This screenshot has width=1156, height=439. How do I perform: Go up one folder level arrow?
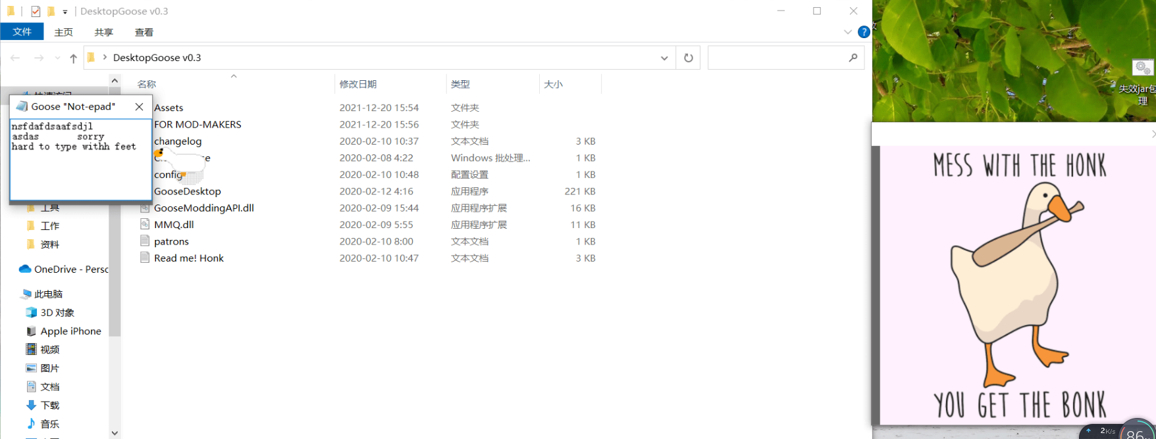[73, 58]
